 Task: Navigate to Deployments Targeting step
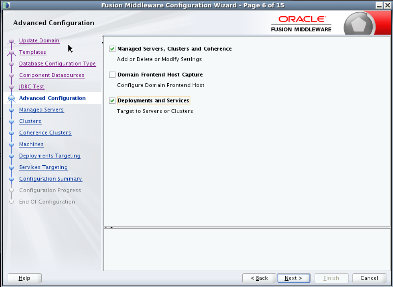50,155
